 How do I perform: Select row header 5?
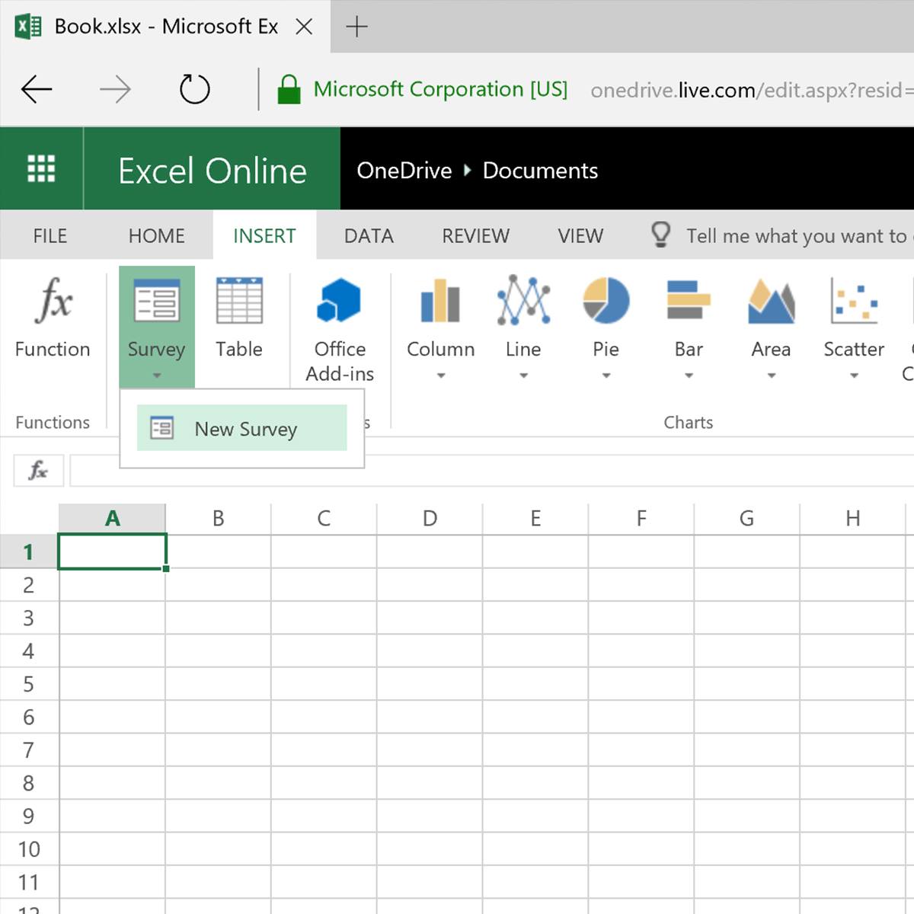(29, 684)
